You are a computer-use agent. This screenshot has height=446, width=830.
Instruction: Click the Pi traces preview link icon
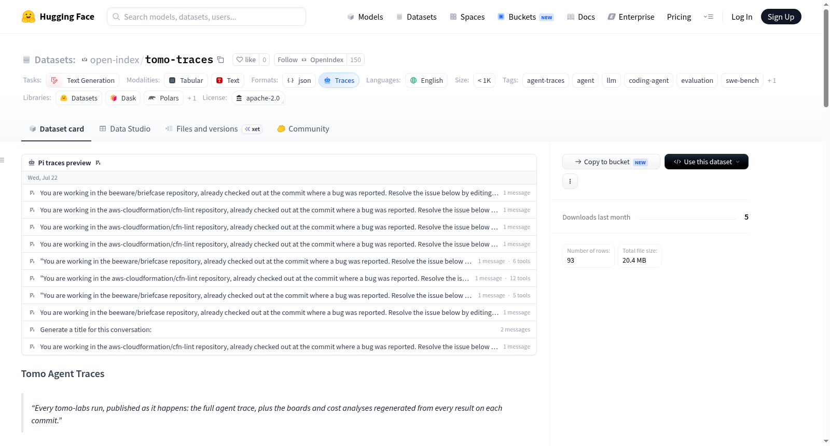tap(98, 163)
